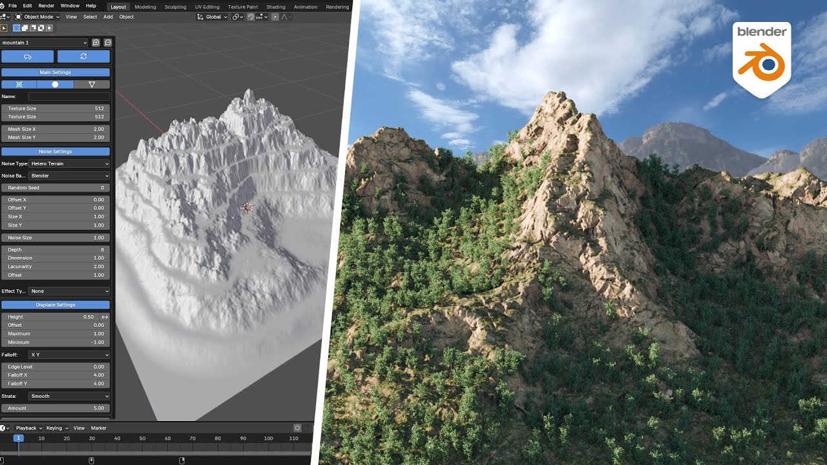Open the File menu
The width and height of the screenshot is (827, 465).
[12, 6]
